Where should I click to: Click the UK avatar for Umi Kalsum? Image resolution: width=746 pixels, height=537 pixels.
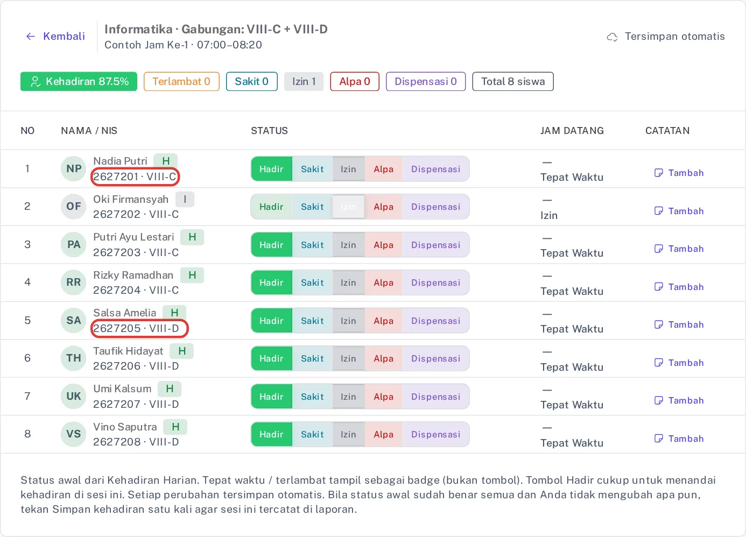click(x=74, y=397)
